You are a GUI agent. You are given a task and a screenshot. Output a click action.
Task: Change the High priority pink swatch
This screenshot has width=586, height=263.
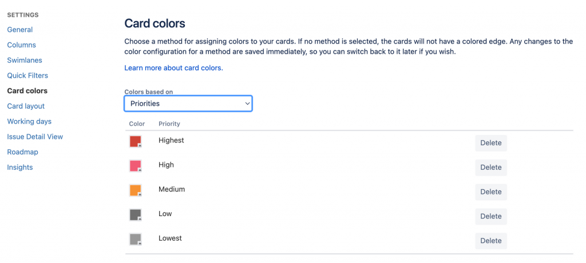pyautogui.click(x=136, y=166)
